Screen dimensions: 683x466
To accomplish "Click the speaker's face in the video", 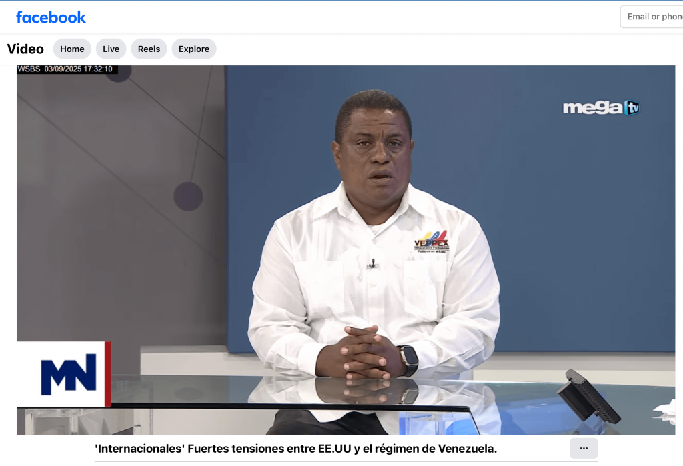I will coord(372,157).
